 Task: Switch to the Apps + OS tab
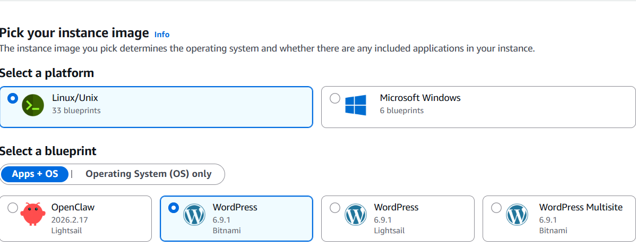[35, 174]
